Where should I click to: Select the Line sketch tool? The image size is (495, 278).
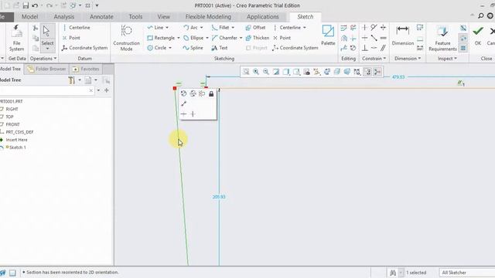point(155,28)
